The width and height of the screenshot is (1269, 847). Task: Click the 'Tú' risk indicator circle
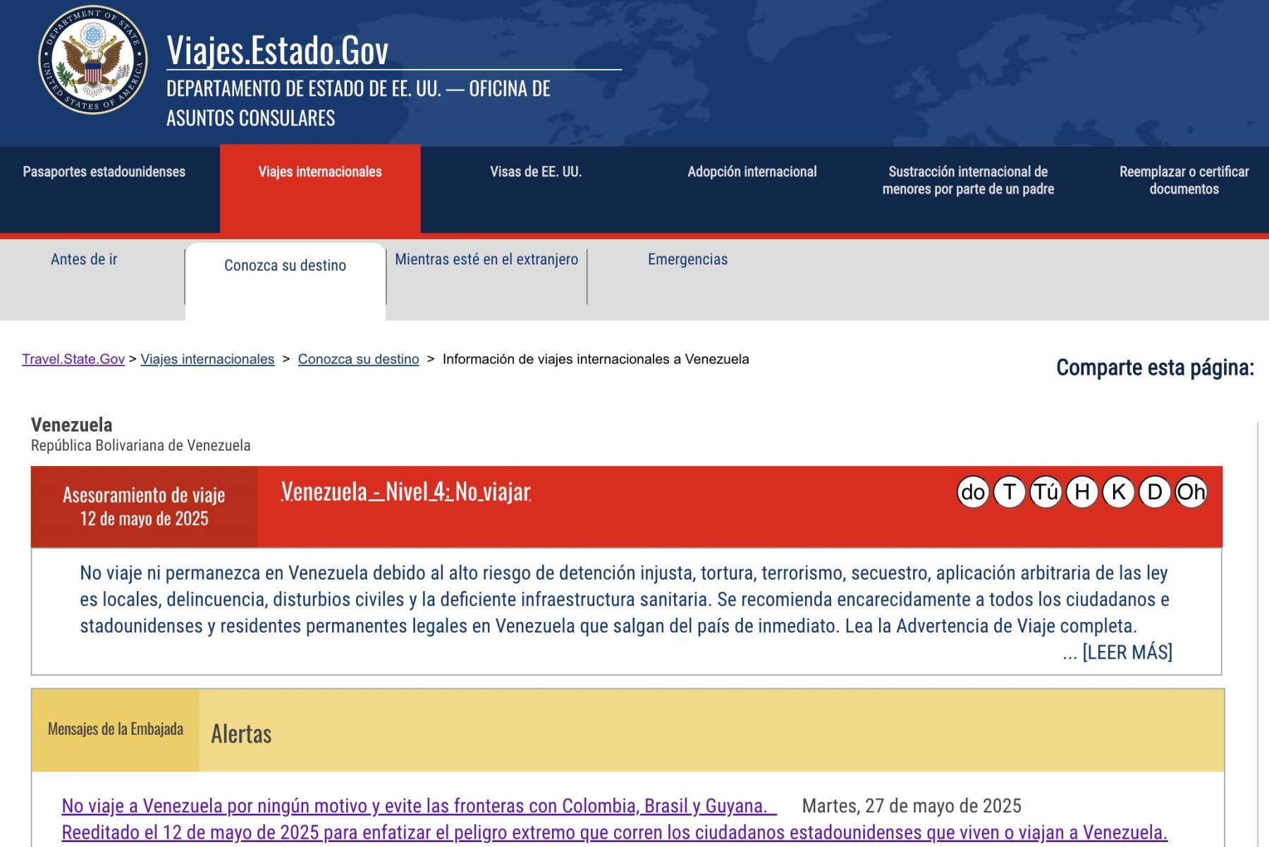1046,492
